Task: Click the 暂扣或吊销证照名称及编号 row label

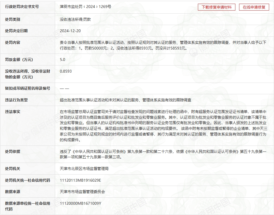Action: (x=28, y=88)
